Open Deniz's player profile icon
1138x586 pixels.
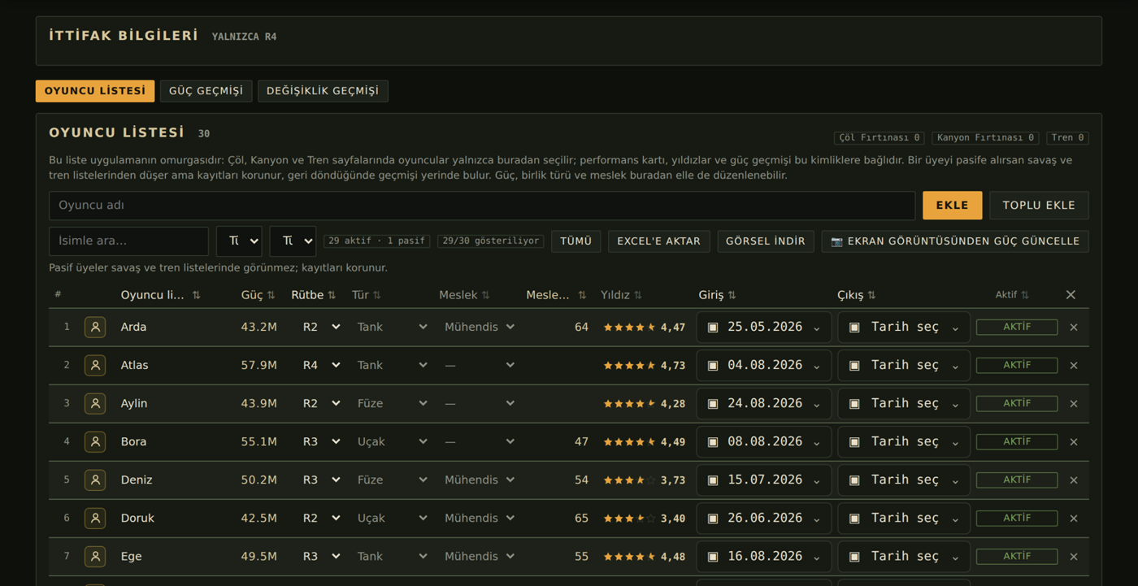[x=95, y=480]
